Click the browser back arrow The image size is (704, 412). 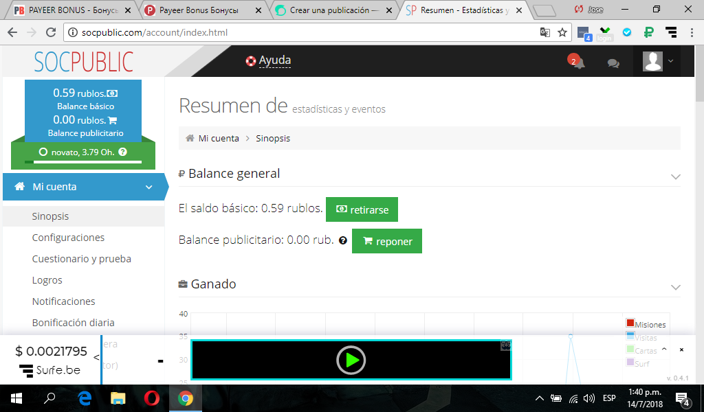coord(12,32)
